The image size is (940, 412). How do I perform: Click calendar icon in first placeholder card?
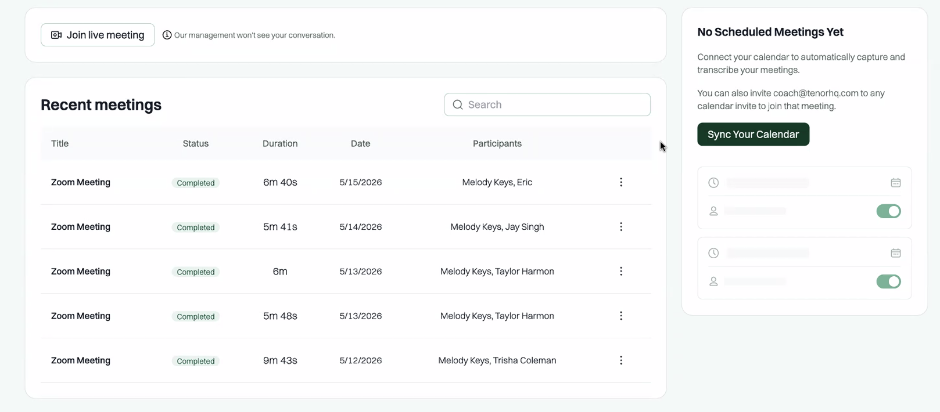click(x=896, y=183)
